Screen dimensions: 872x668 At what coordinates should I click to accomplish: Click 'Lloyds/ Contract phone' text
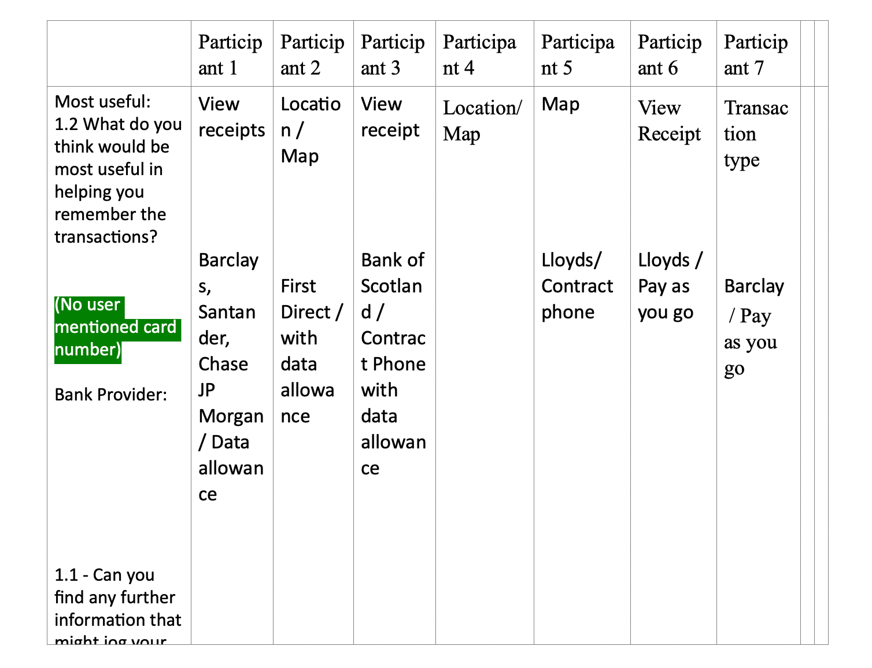(577, 286)
